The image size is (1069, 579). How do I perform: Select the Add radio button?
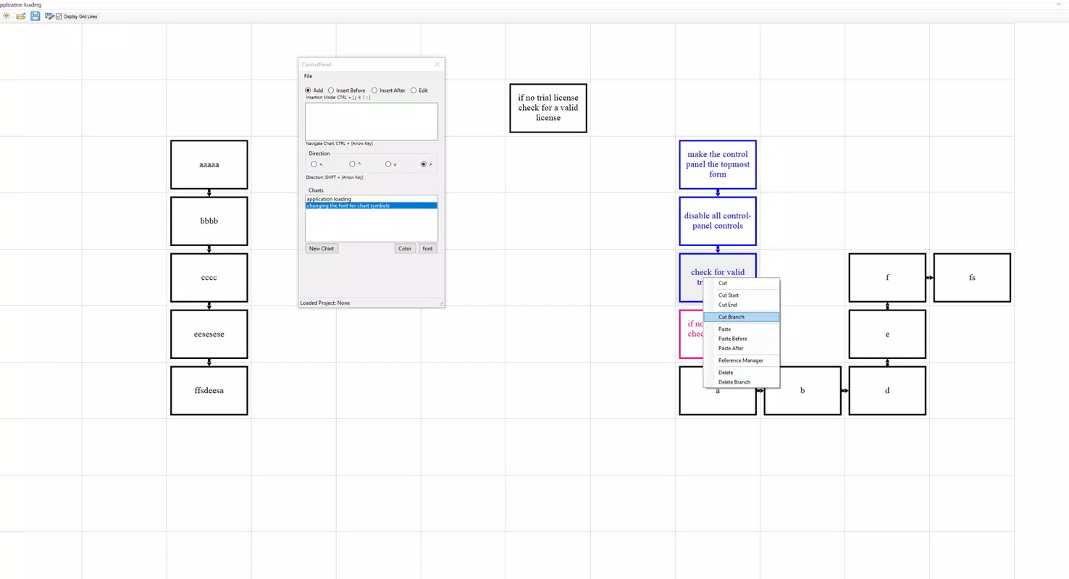(309, 90)
